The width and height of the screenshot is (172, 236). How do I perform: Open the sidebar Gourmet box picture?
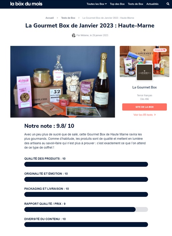point(144,61)
